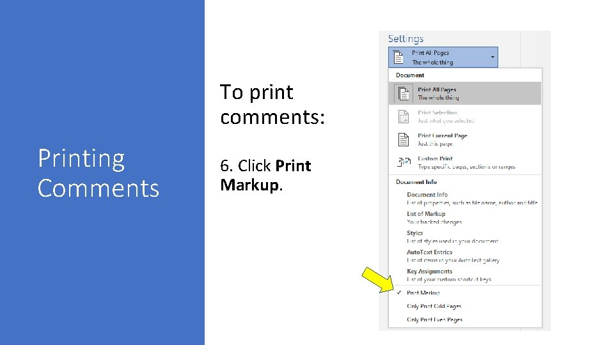Toggle Only Print Odd Pages
Screen dimensions: 614x345
tap(465, 306)
